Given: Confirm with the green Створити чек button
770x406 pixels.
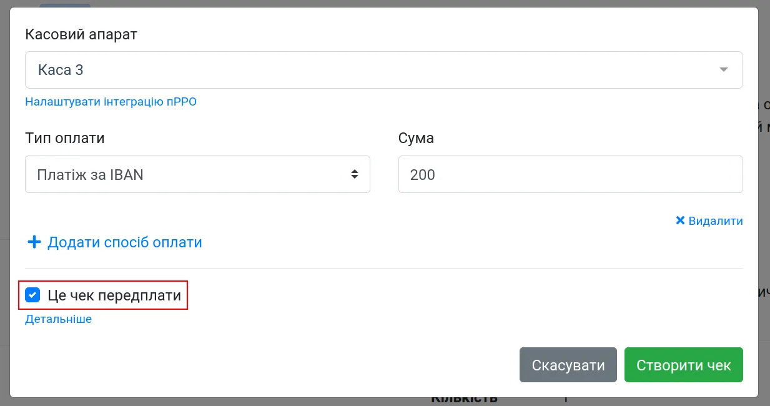Looking at the screenshot, I should [684, 365].
